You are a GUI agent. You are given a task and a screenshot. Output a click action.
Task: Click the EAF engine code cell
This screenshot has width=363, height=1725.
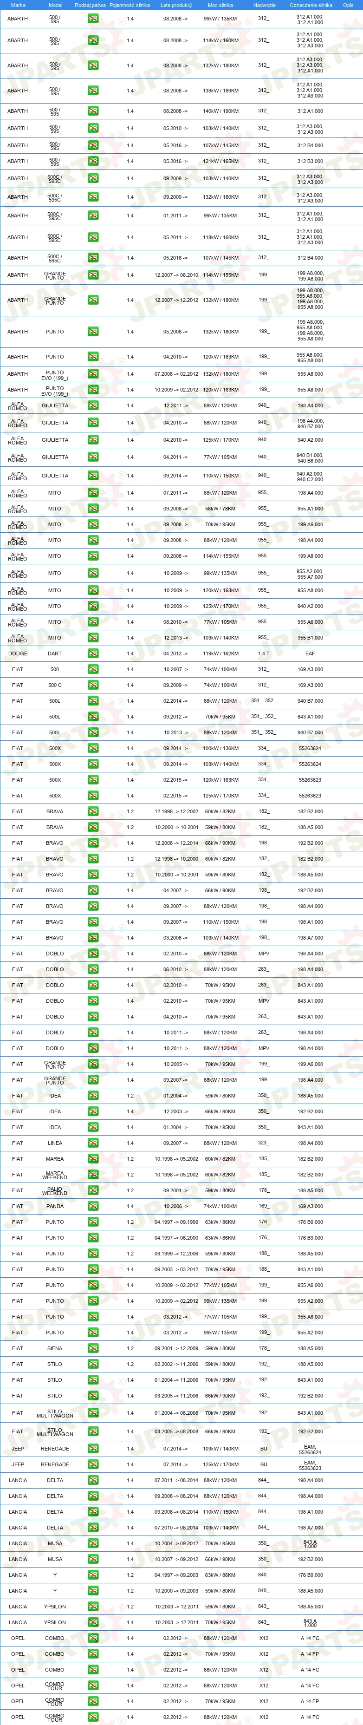(x=310, y=653)
